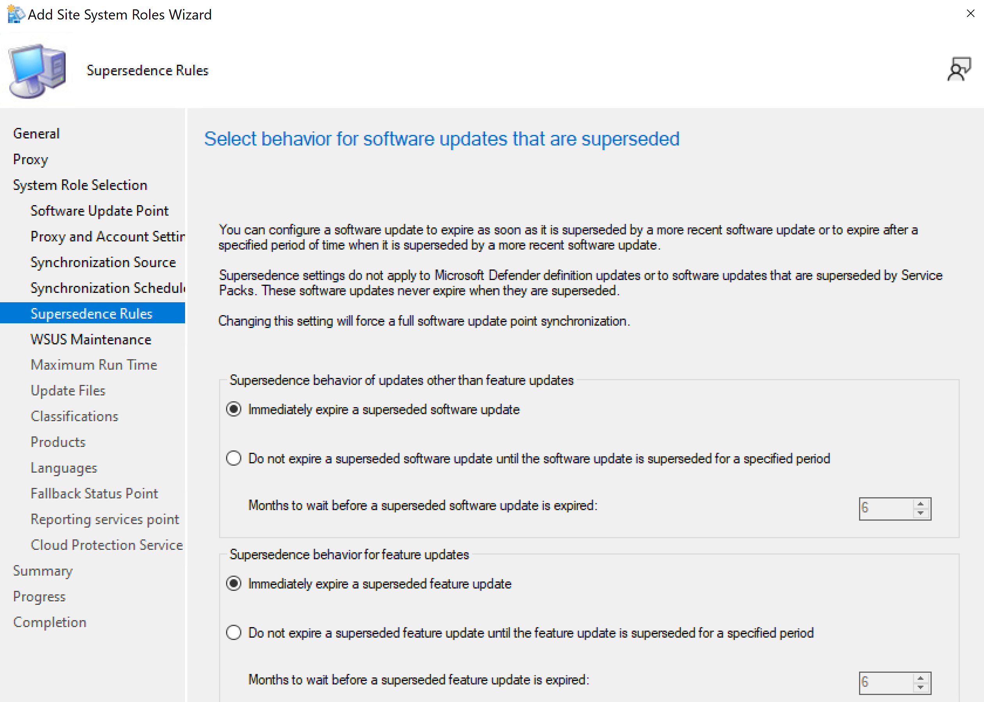Open Synchronization Source step
The image size is (984, 702).
tap(103, 262)
